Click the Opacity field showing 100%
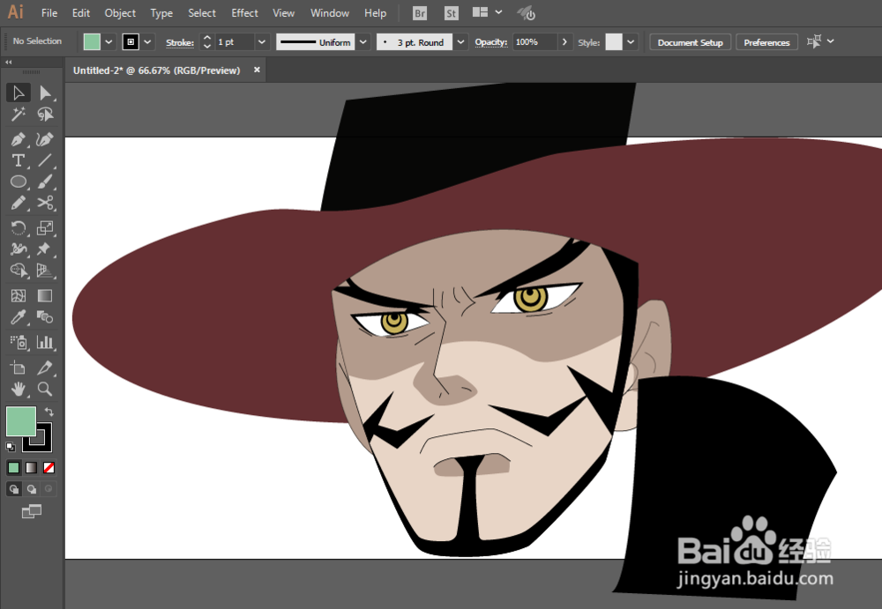882x609 pixels. pyautogui.click(x=535, y=42)
